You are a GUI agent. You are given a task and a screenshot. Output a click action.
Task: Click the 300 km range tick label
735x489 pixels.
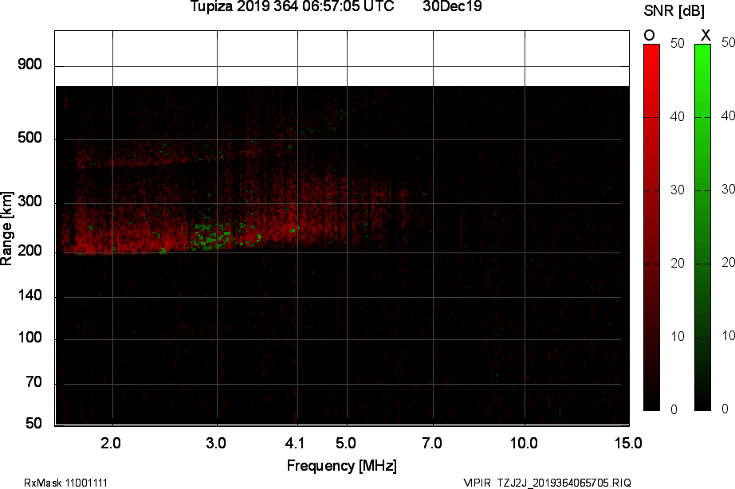click(30, 201)
